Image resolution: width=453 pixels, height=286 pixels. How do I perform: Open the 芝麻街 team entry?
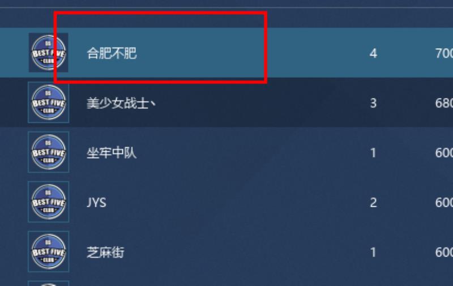pos(105,252)
